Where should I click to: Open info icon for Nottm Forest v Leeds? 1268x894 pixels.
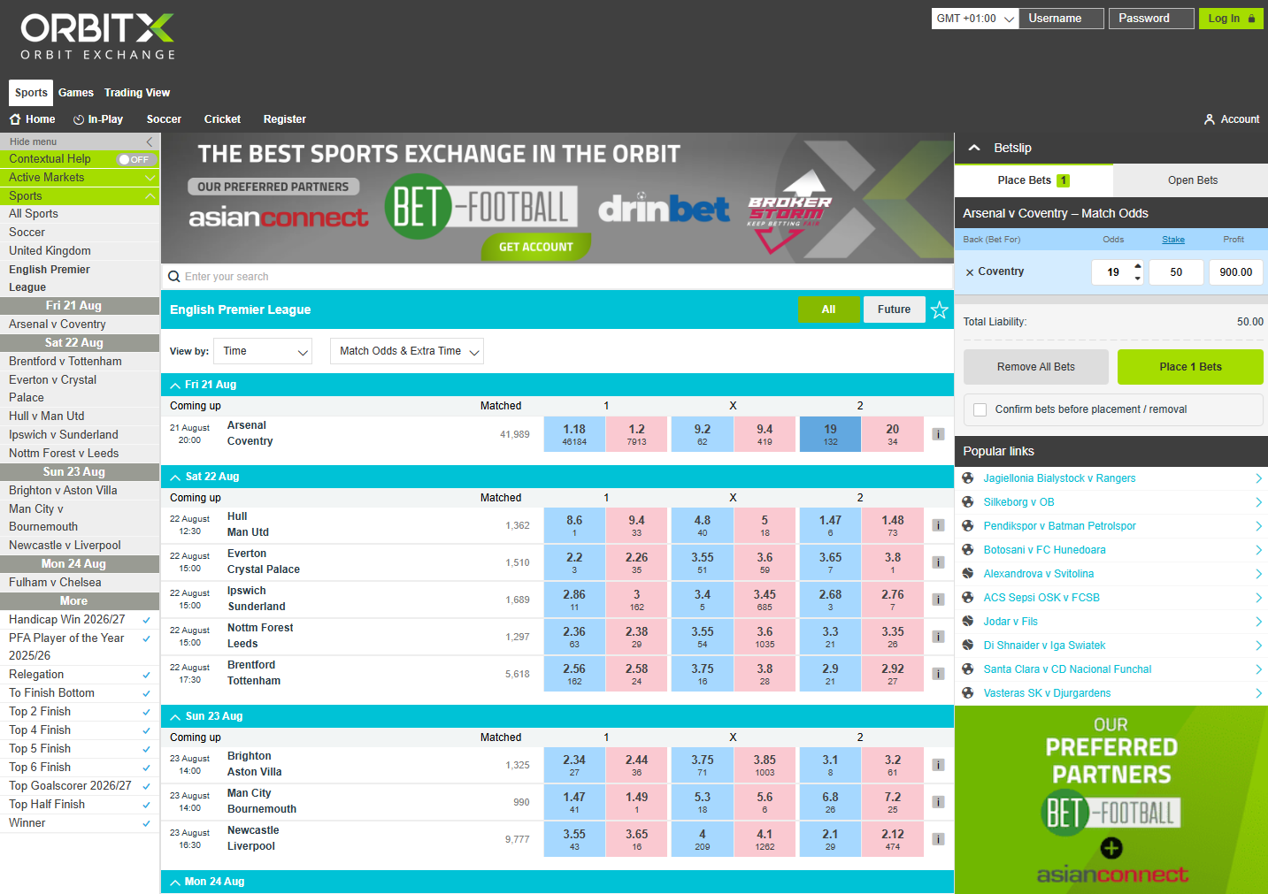coord(938,637)
